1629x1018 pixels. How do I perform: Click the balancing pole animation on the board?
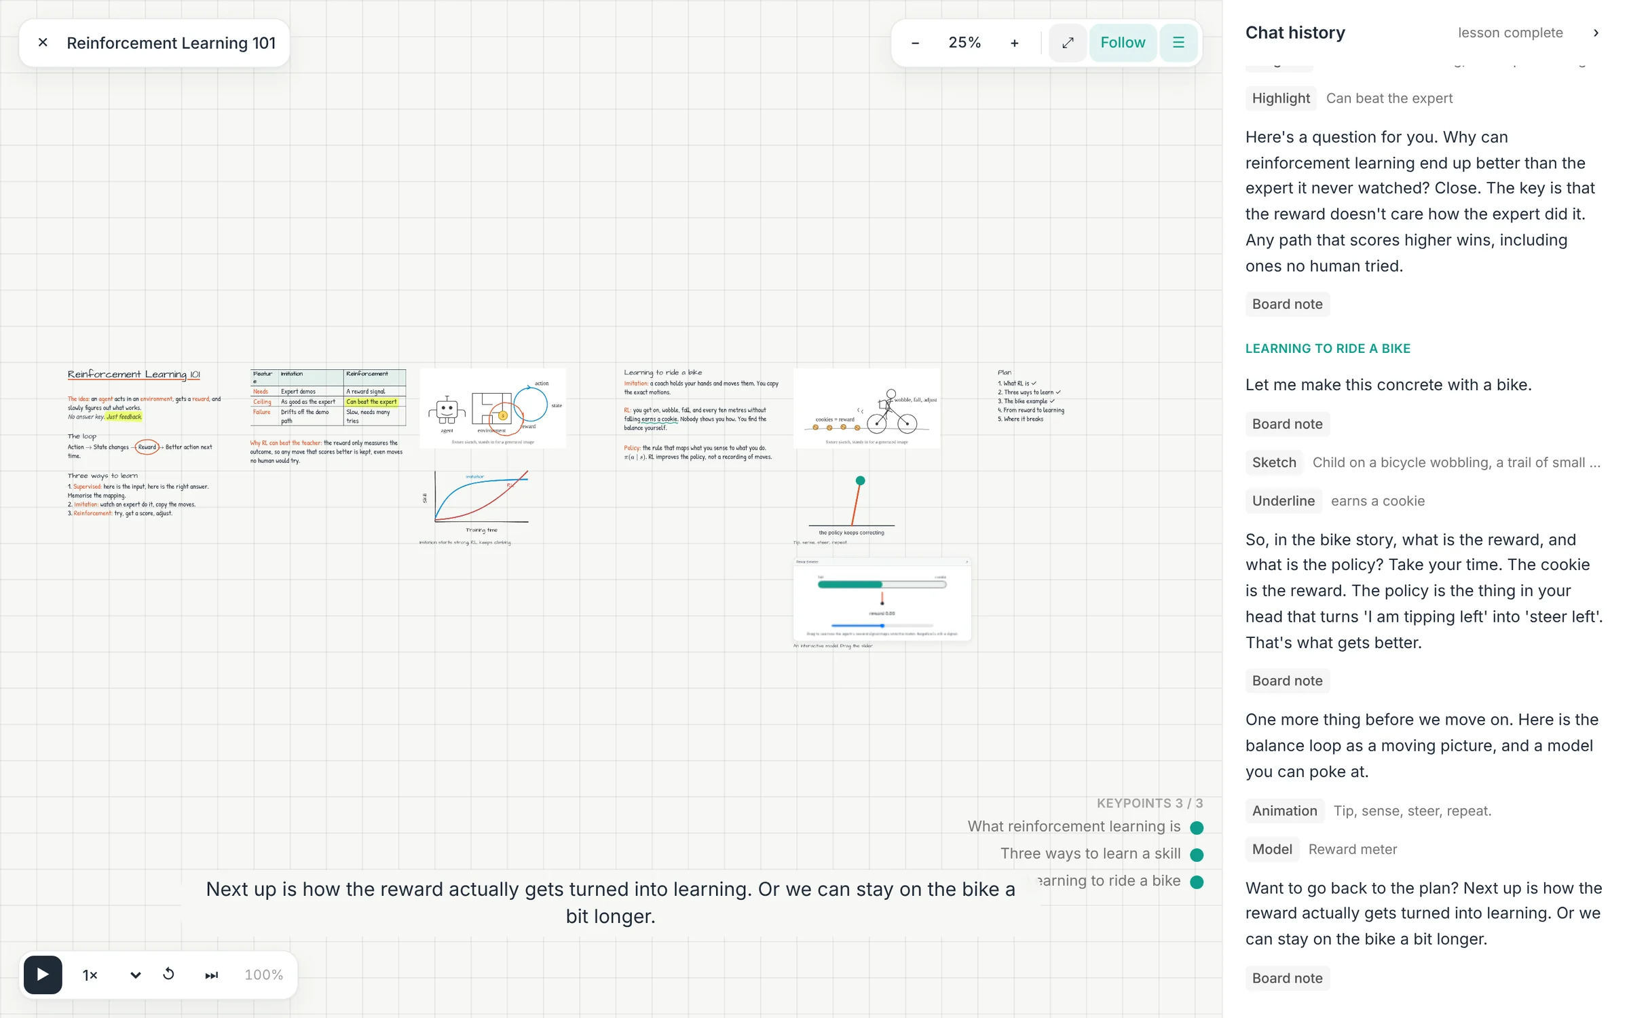coord(851,506)
